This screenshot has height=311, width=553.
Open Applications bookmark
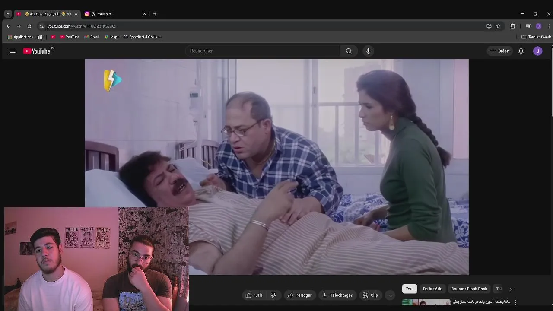click(x=20, y=37)
